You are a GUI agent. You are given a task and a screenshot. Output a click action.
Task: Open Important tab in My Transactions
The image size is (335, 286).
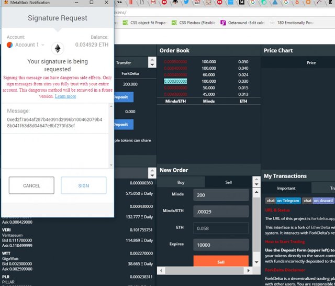[x=286, y=188]
